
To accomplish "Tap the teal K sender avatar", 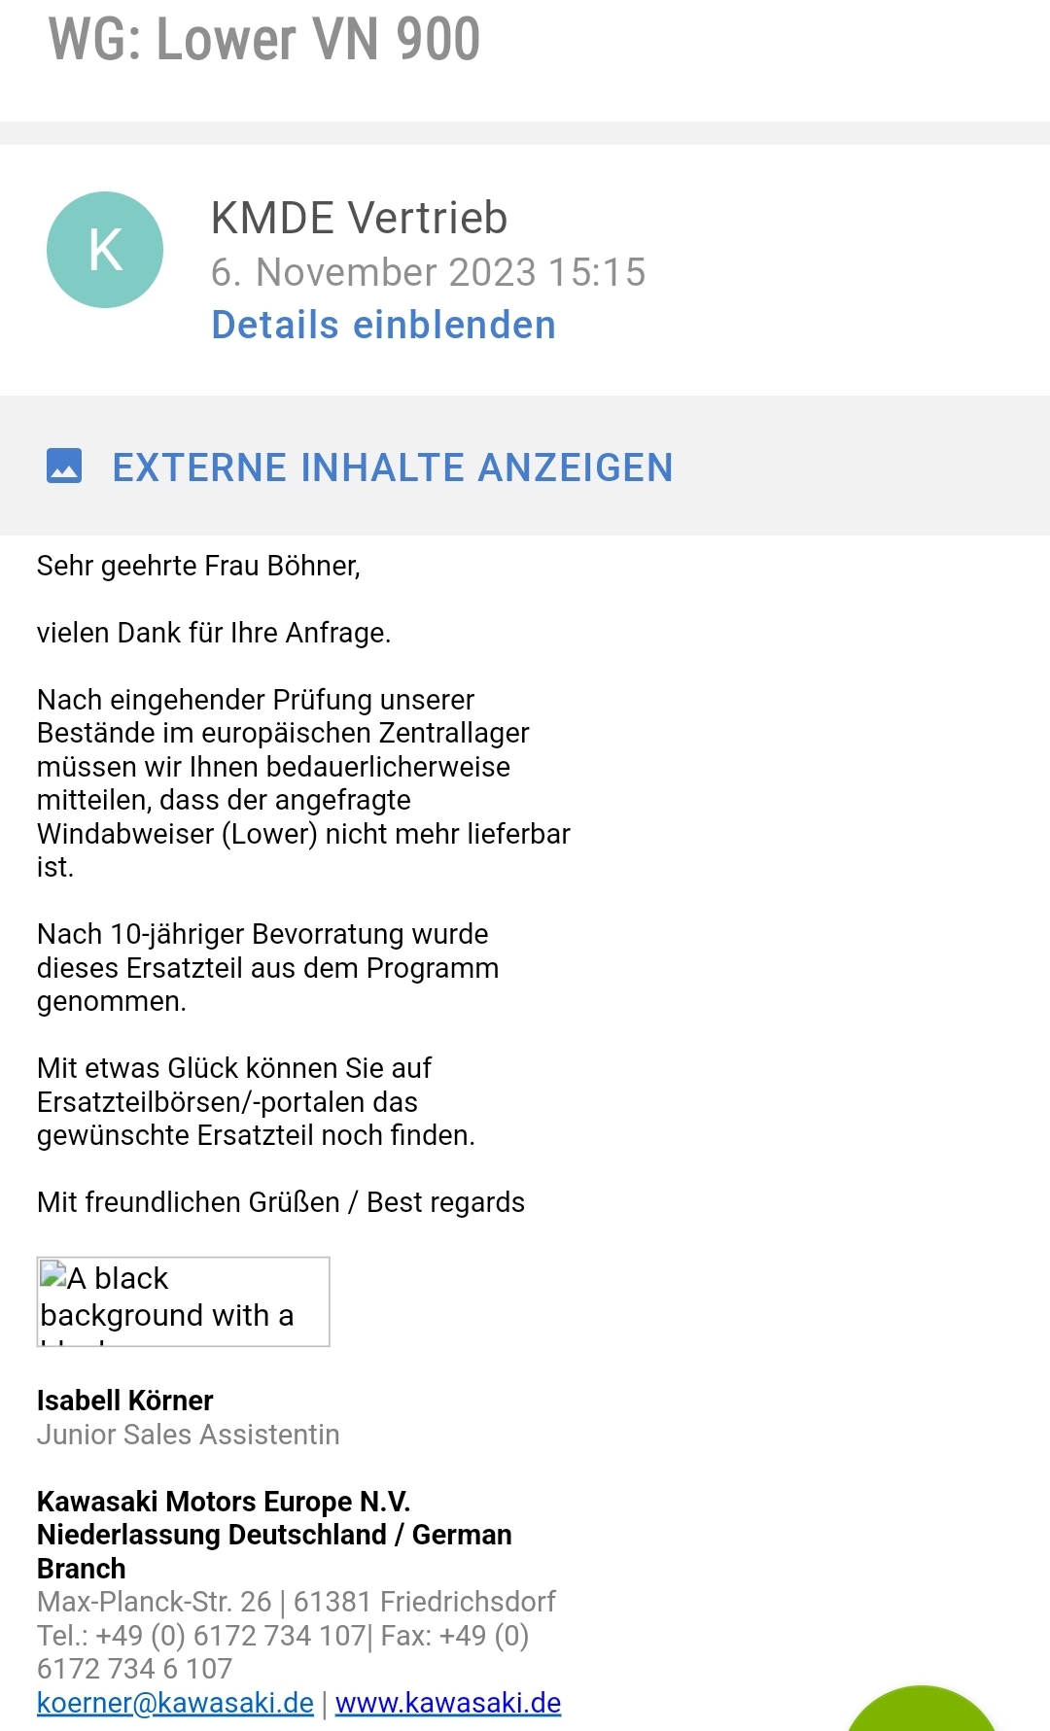I will (x=105, y=250).
